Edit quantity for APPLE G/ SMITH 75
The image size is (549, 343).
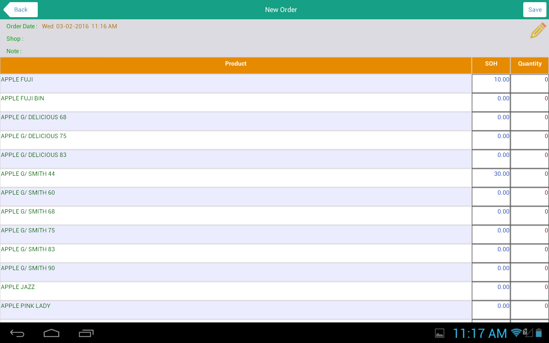click(530, 235)
